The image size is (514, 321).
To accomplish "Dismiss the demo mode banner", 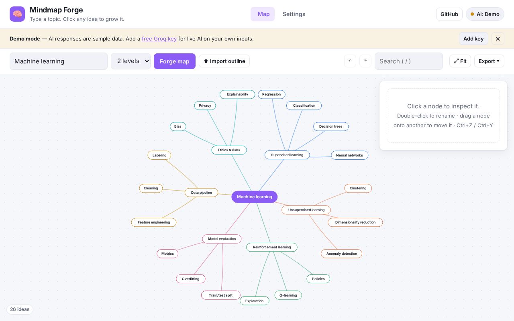I will pyautogui.click(x=498, y=39).
